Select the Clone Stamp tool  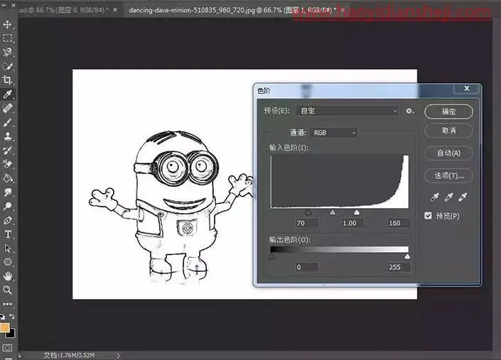point(7,136)
